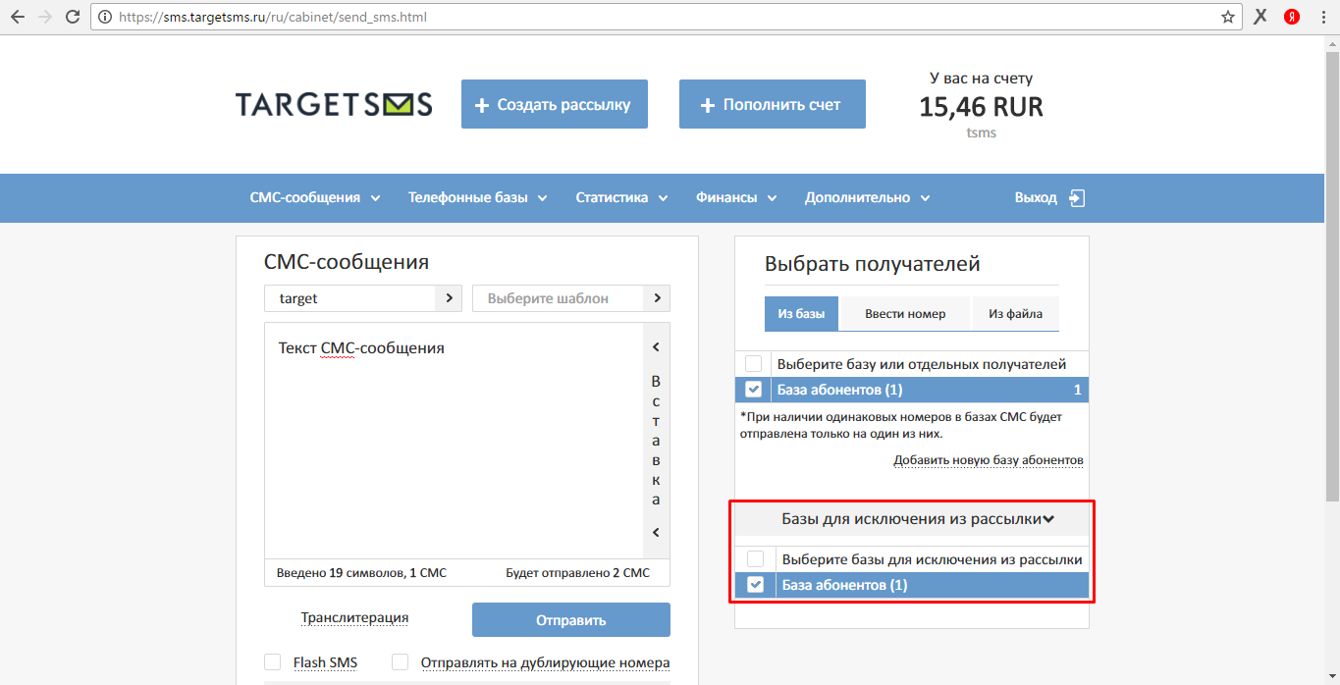Click Создать рассылку button
This screenshot has height=685, width=1340.
[x=555, y=104]
